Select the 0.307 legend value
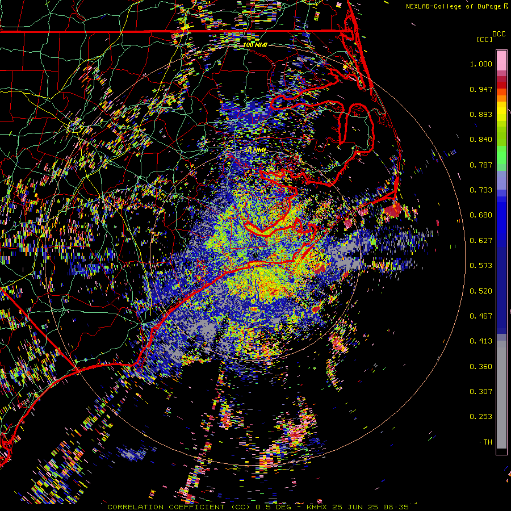 (481, 392)
